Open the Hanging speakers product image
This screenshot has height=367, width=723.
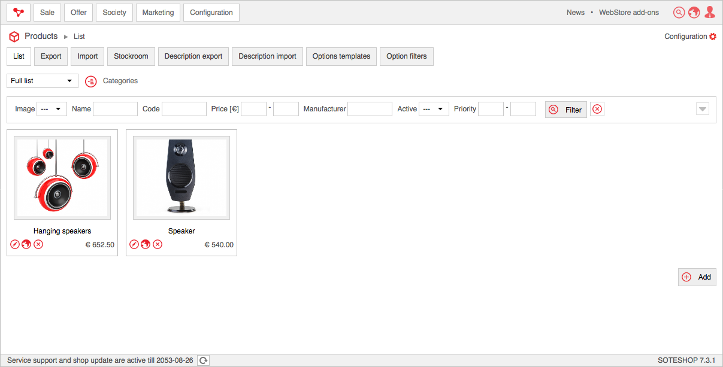coord(62,178)
